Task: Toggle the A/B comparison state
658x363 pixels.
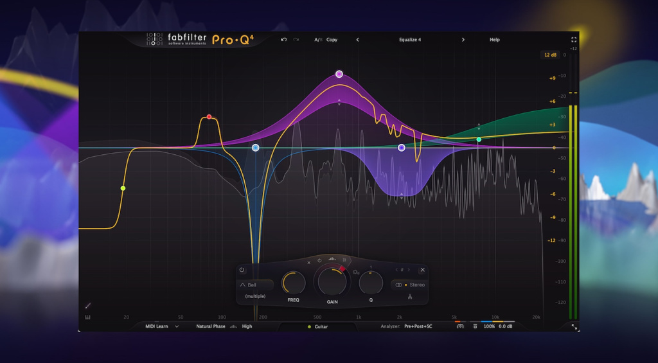Action: (x=318, y=40)
